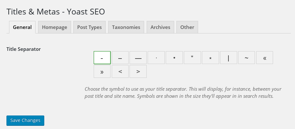Choose the en dash separator
The image size is (295, 129).
pos(120,58)
